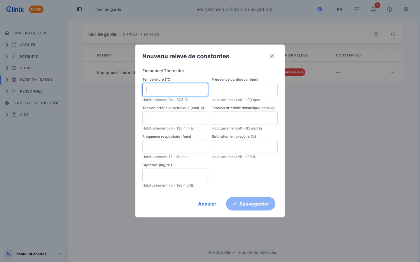Open settings gear icon
The width and height of the screenshot is (420, 262).
tap(406, 9)
